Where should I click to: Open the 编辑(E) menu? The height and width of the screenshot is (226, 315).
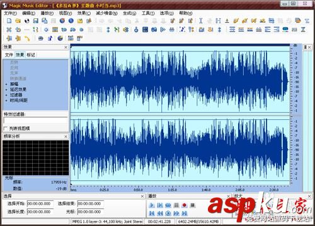pos(28,13)
